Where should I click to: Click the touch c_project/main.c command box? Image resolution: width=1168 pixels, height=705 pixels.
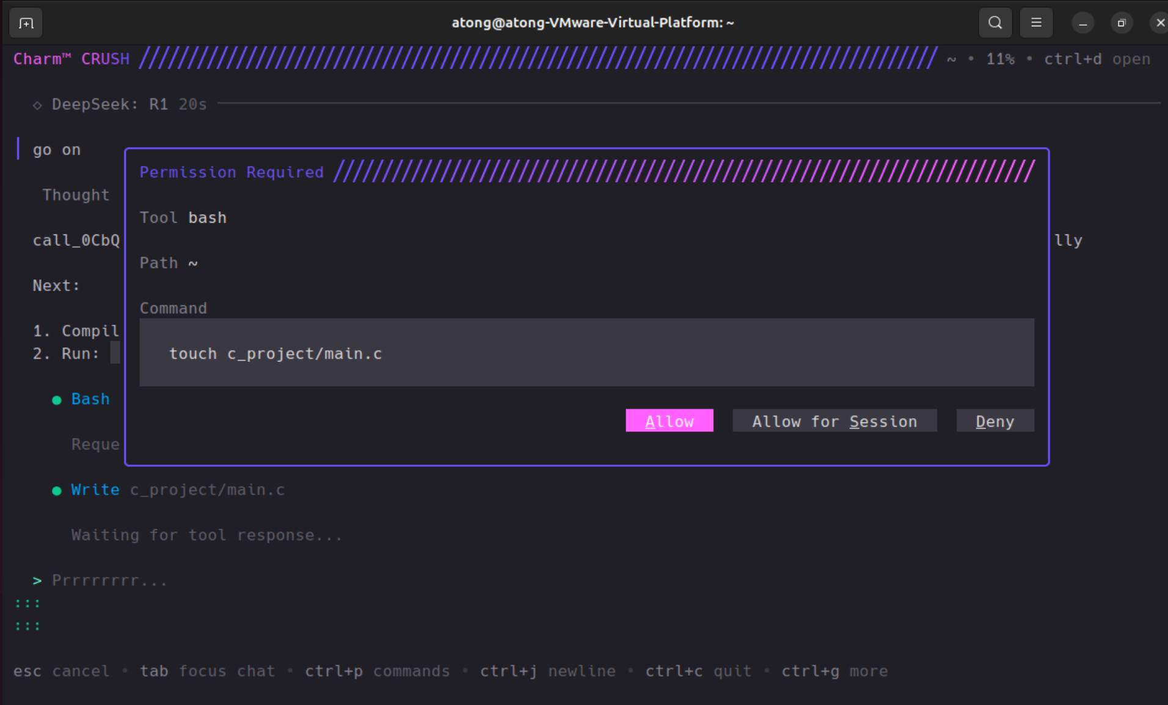[x=586, y=352]
